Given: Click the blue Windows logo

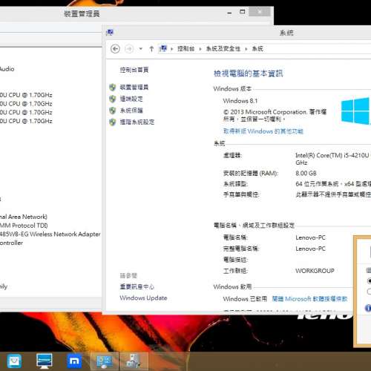Looking at the screenshot, I should tap(355, 111).
